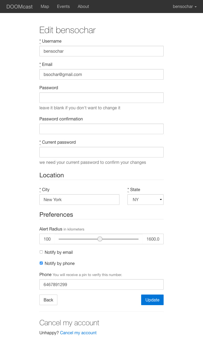Click the Alert Radius slider handle
Viewport: 203px width, 339px height.
tap(100, 239)
